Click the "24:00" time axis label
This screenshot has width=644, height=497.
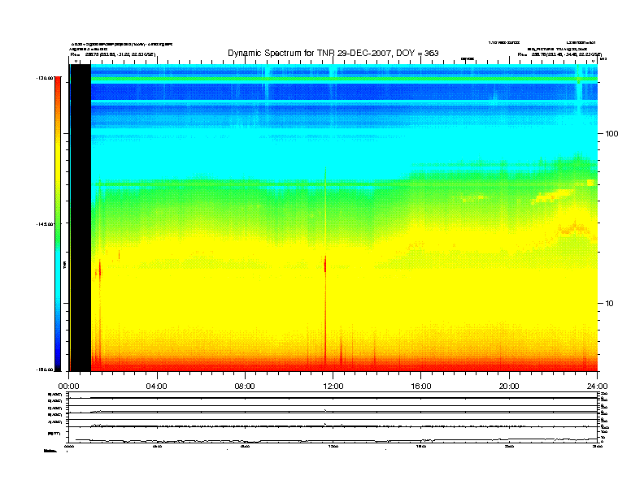pyautogui.click(x=597, y=387)
